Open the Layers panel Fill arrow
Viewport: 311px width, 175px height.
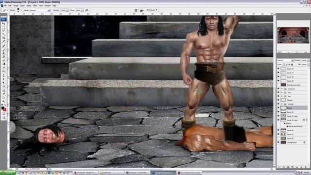click(308, 65)
